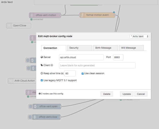This screenshot has height=129, width=159.
Task: Switch to the Security tab
Action: pos(79,48)
